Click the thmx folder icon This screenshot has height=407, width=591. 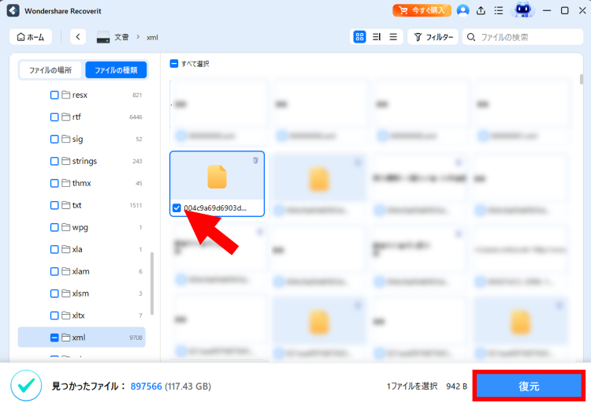[66, 183]
